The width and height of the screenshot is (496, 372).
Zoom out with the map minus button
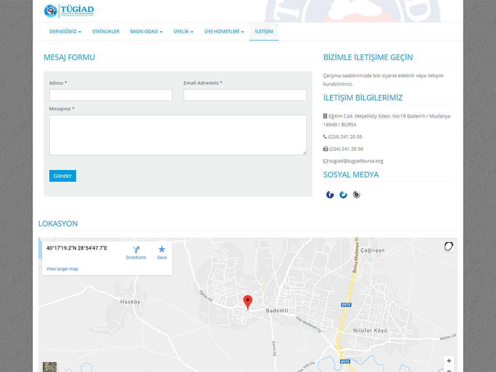(449, 370)
